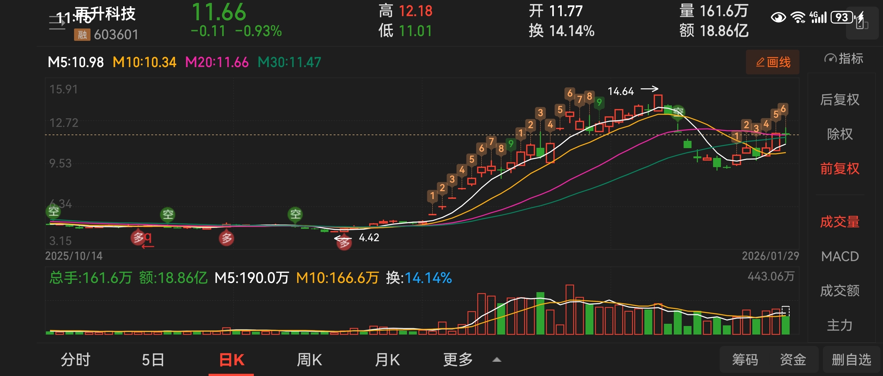Tap the Wi-Fi status icon
Screen dimensions: 883x376
798,17
